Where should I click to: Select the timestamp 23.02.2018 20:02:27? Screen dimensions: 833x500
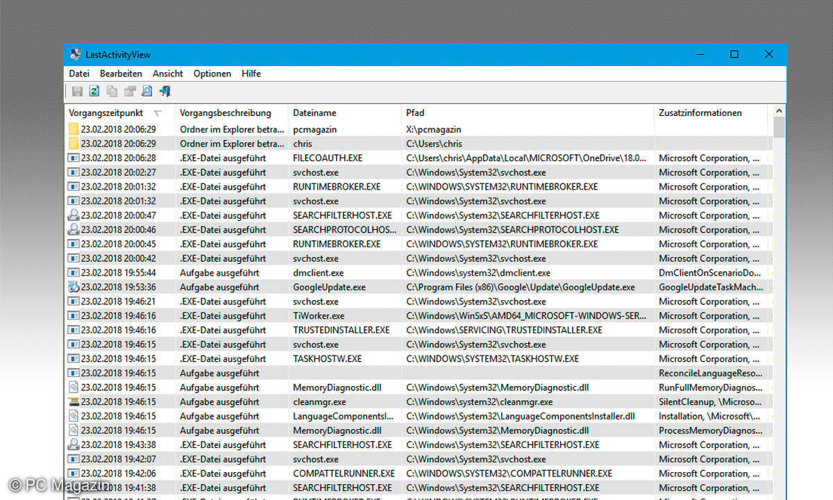coord(118,172)
